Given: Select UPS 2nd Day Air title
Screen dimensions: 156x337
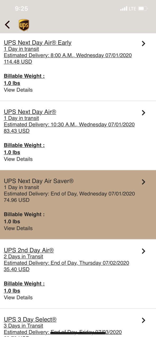Looking at the screenshot, I should coord(29,250).
